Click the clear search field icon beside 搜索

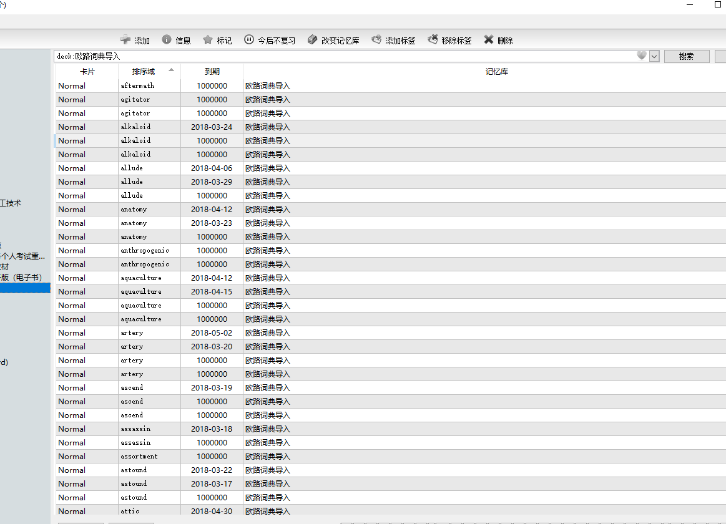click(722, 56)
